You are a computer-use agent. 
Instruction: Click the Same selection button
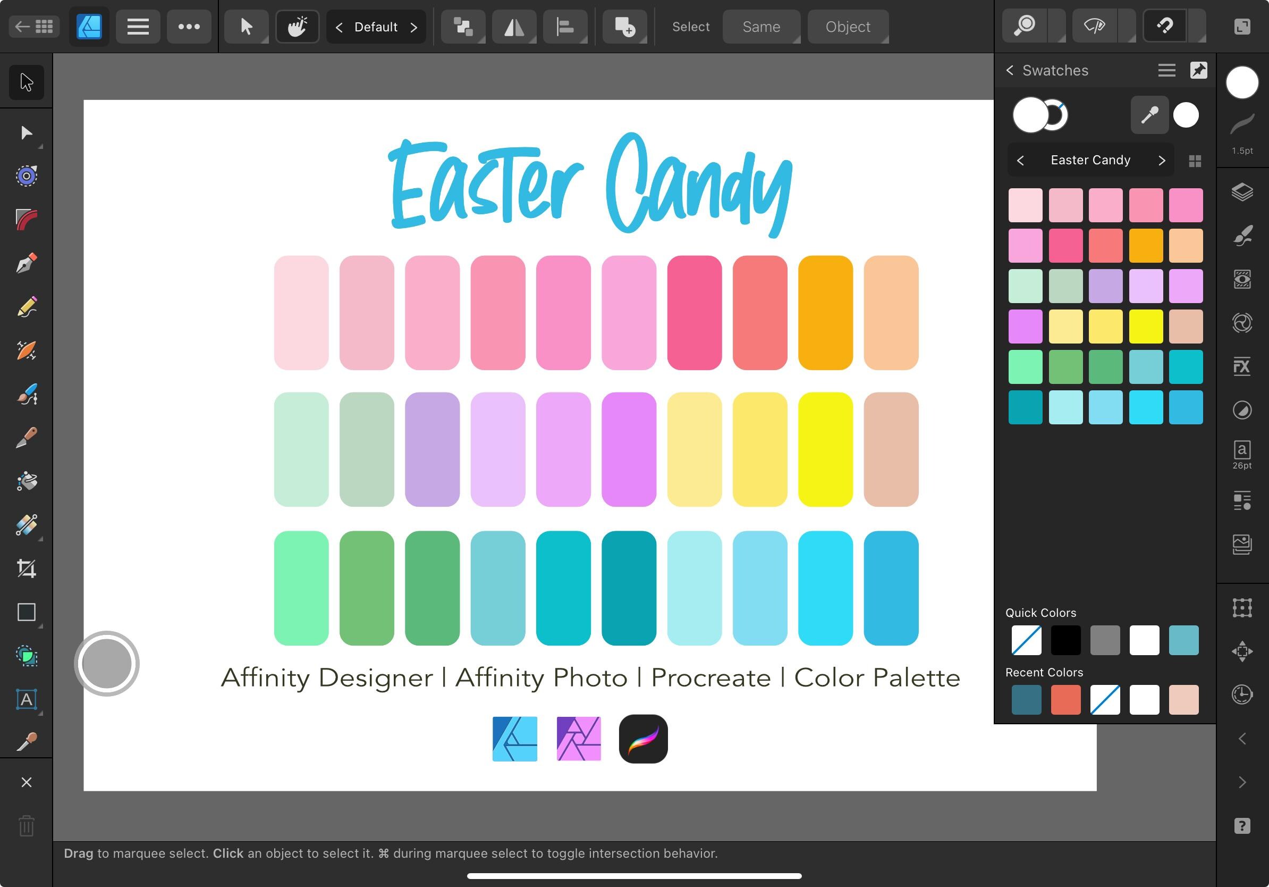point(761,26)
